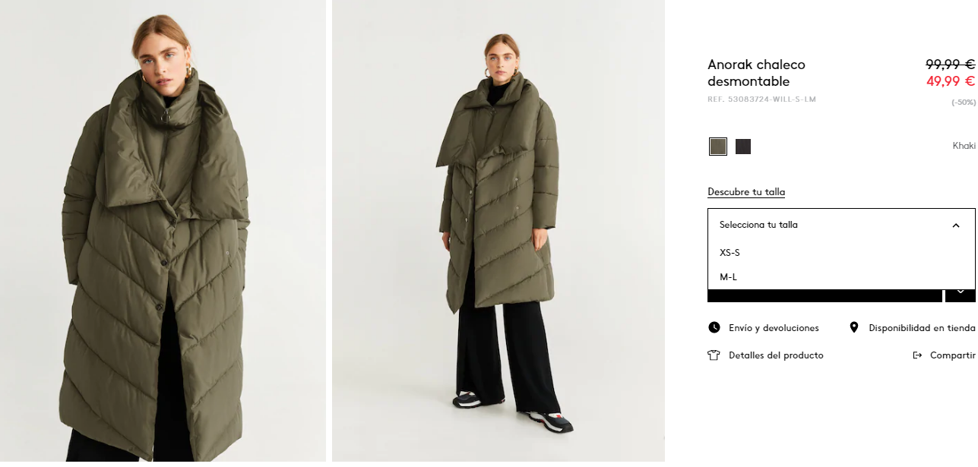Click the clock icon beside Envío y devoluciones
This screenshot has width=978, height=467.
[714, 328]
